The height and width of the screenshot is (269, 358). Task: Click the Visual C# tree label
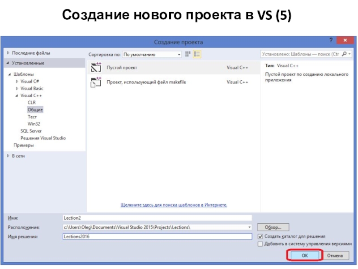point(30,81)
